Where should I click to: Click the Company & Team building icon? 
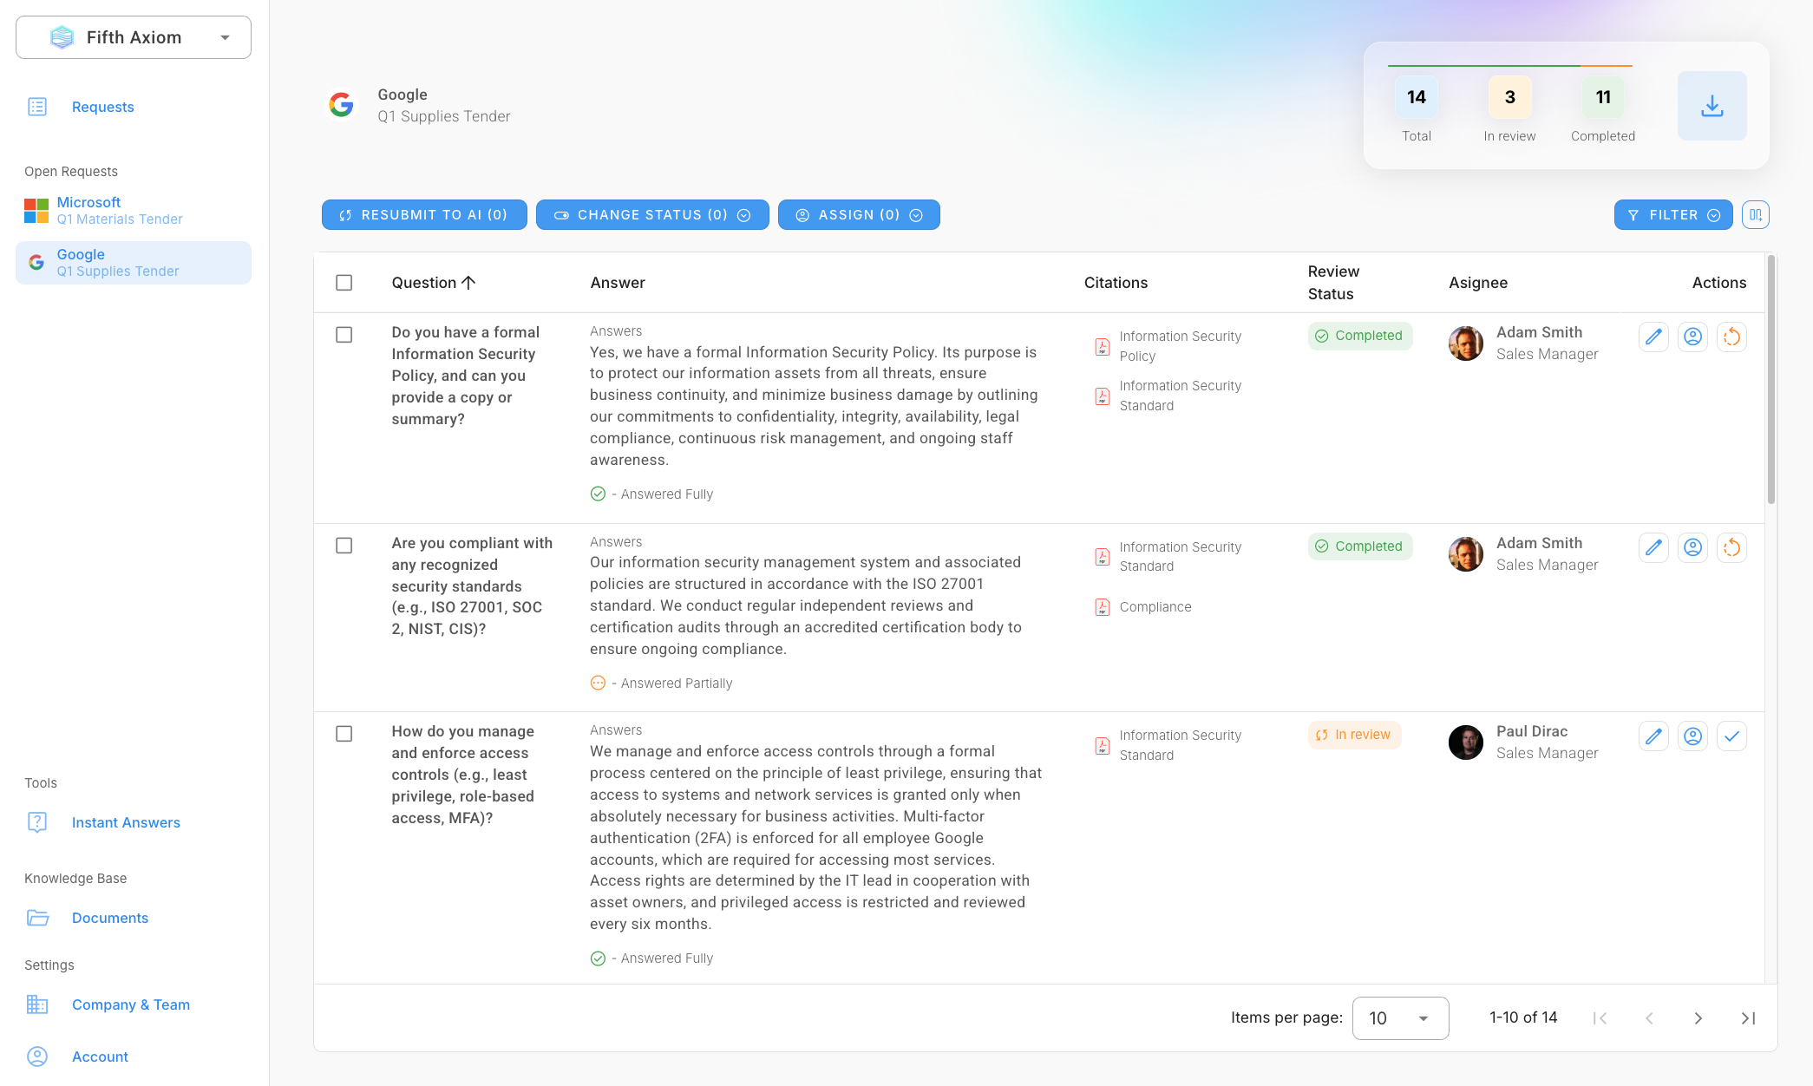pos(37,1004)
